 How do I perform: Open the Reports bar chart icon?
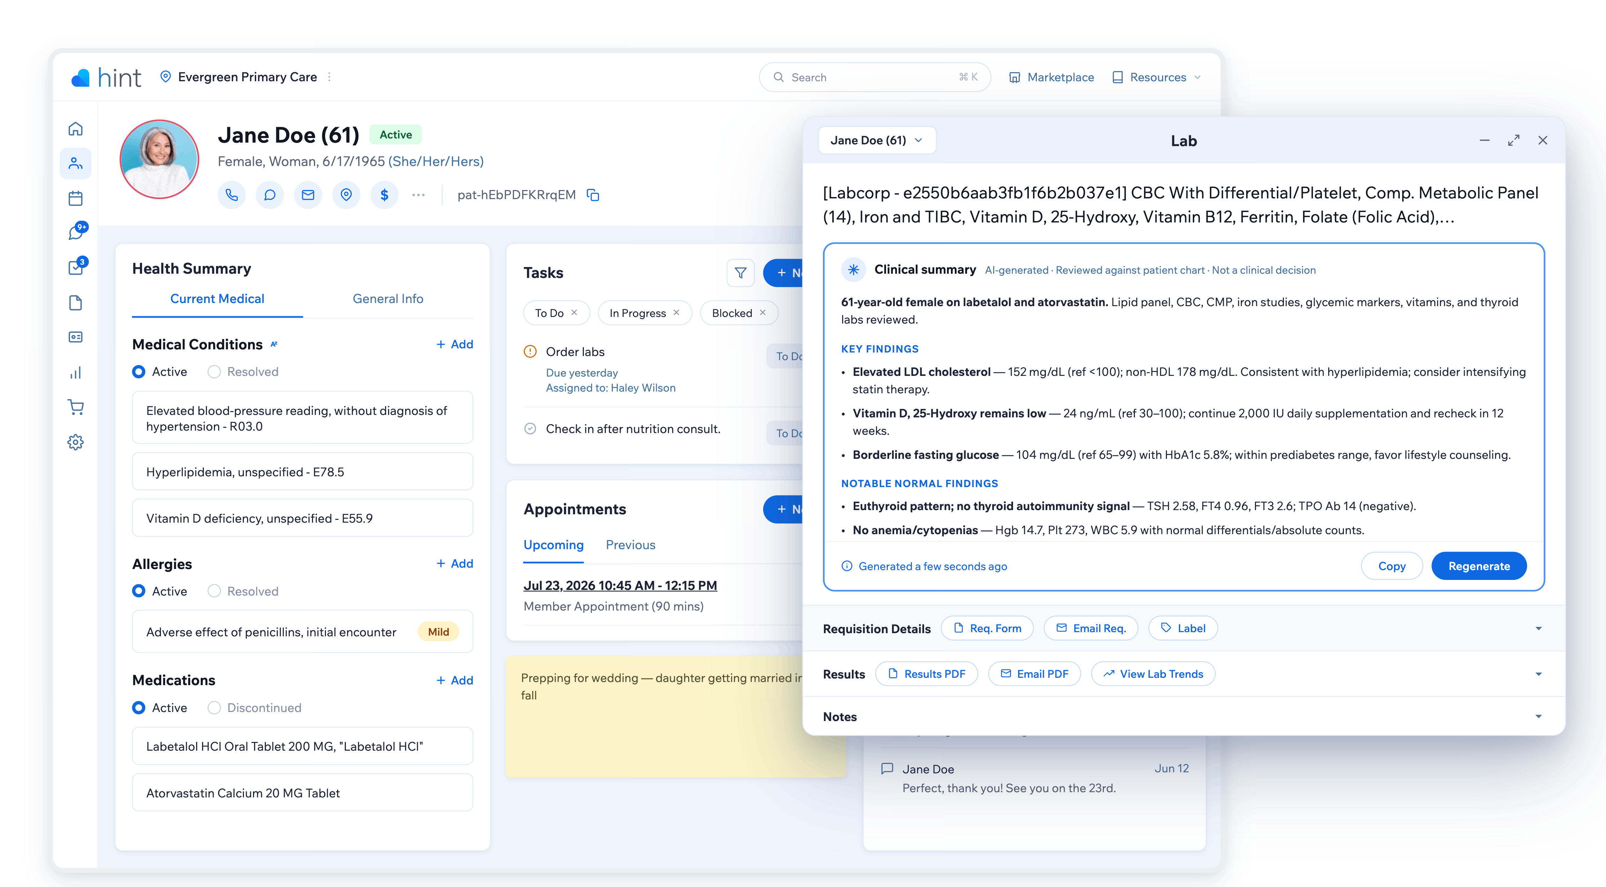tap(75, 373)
